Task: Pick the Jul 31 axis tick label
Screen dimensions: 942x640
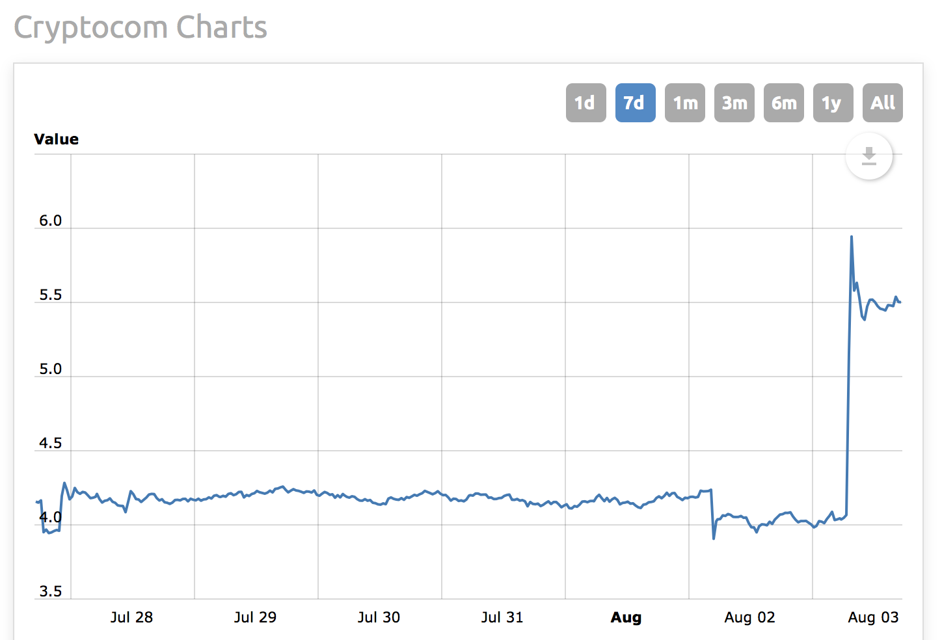Action: tap(502, 617)
